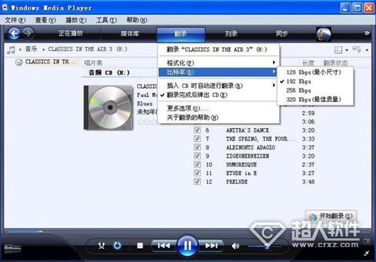Click the forward navigation arrow

pos(28,33)
